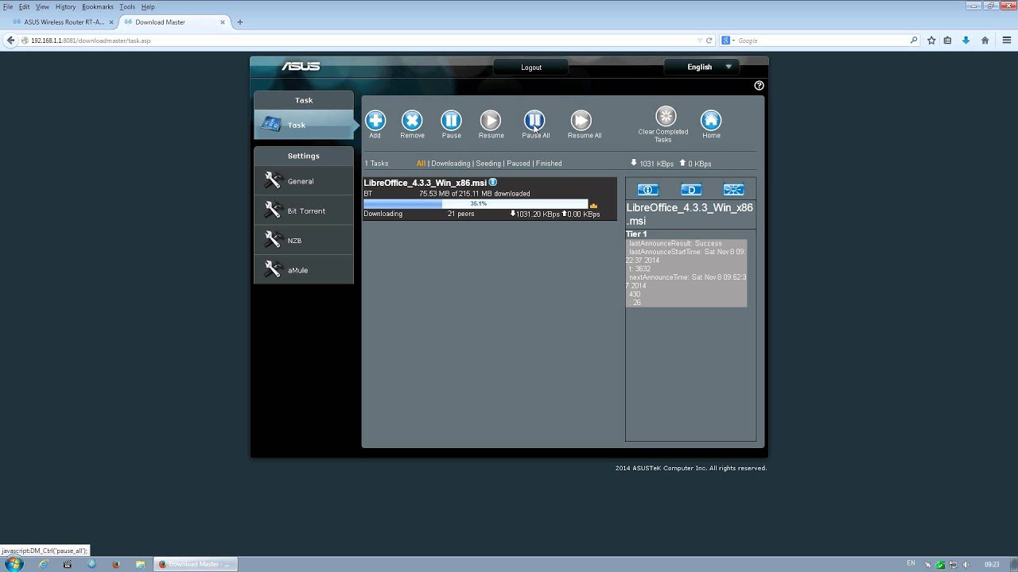The width and height of the screenshot is (1018, 572).
Task: Click the search magnifier icon
Action: click(x=914, y=41)
